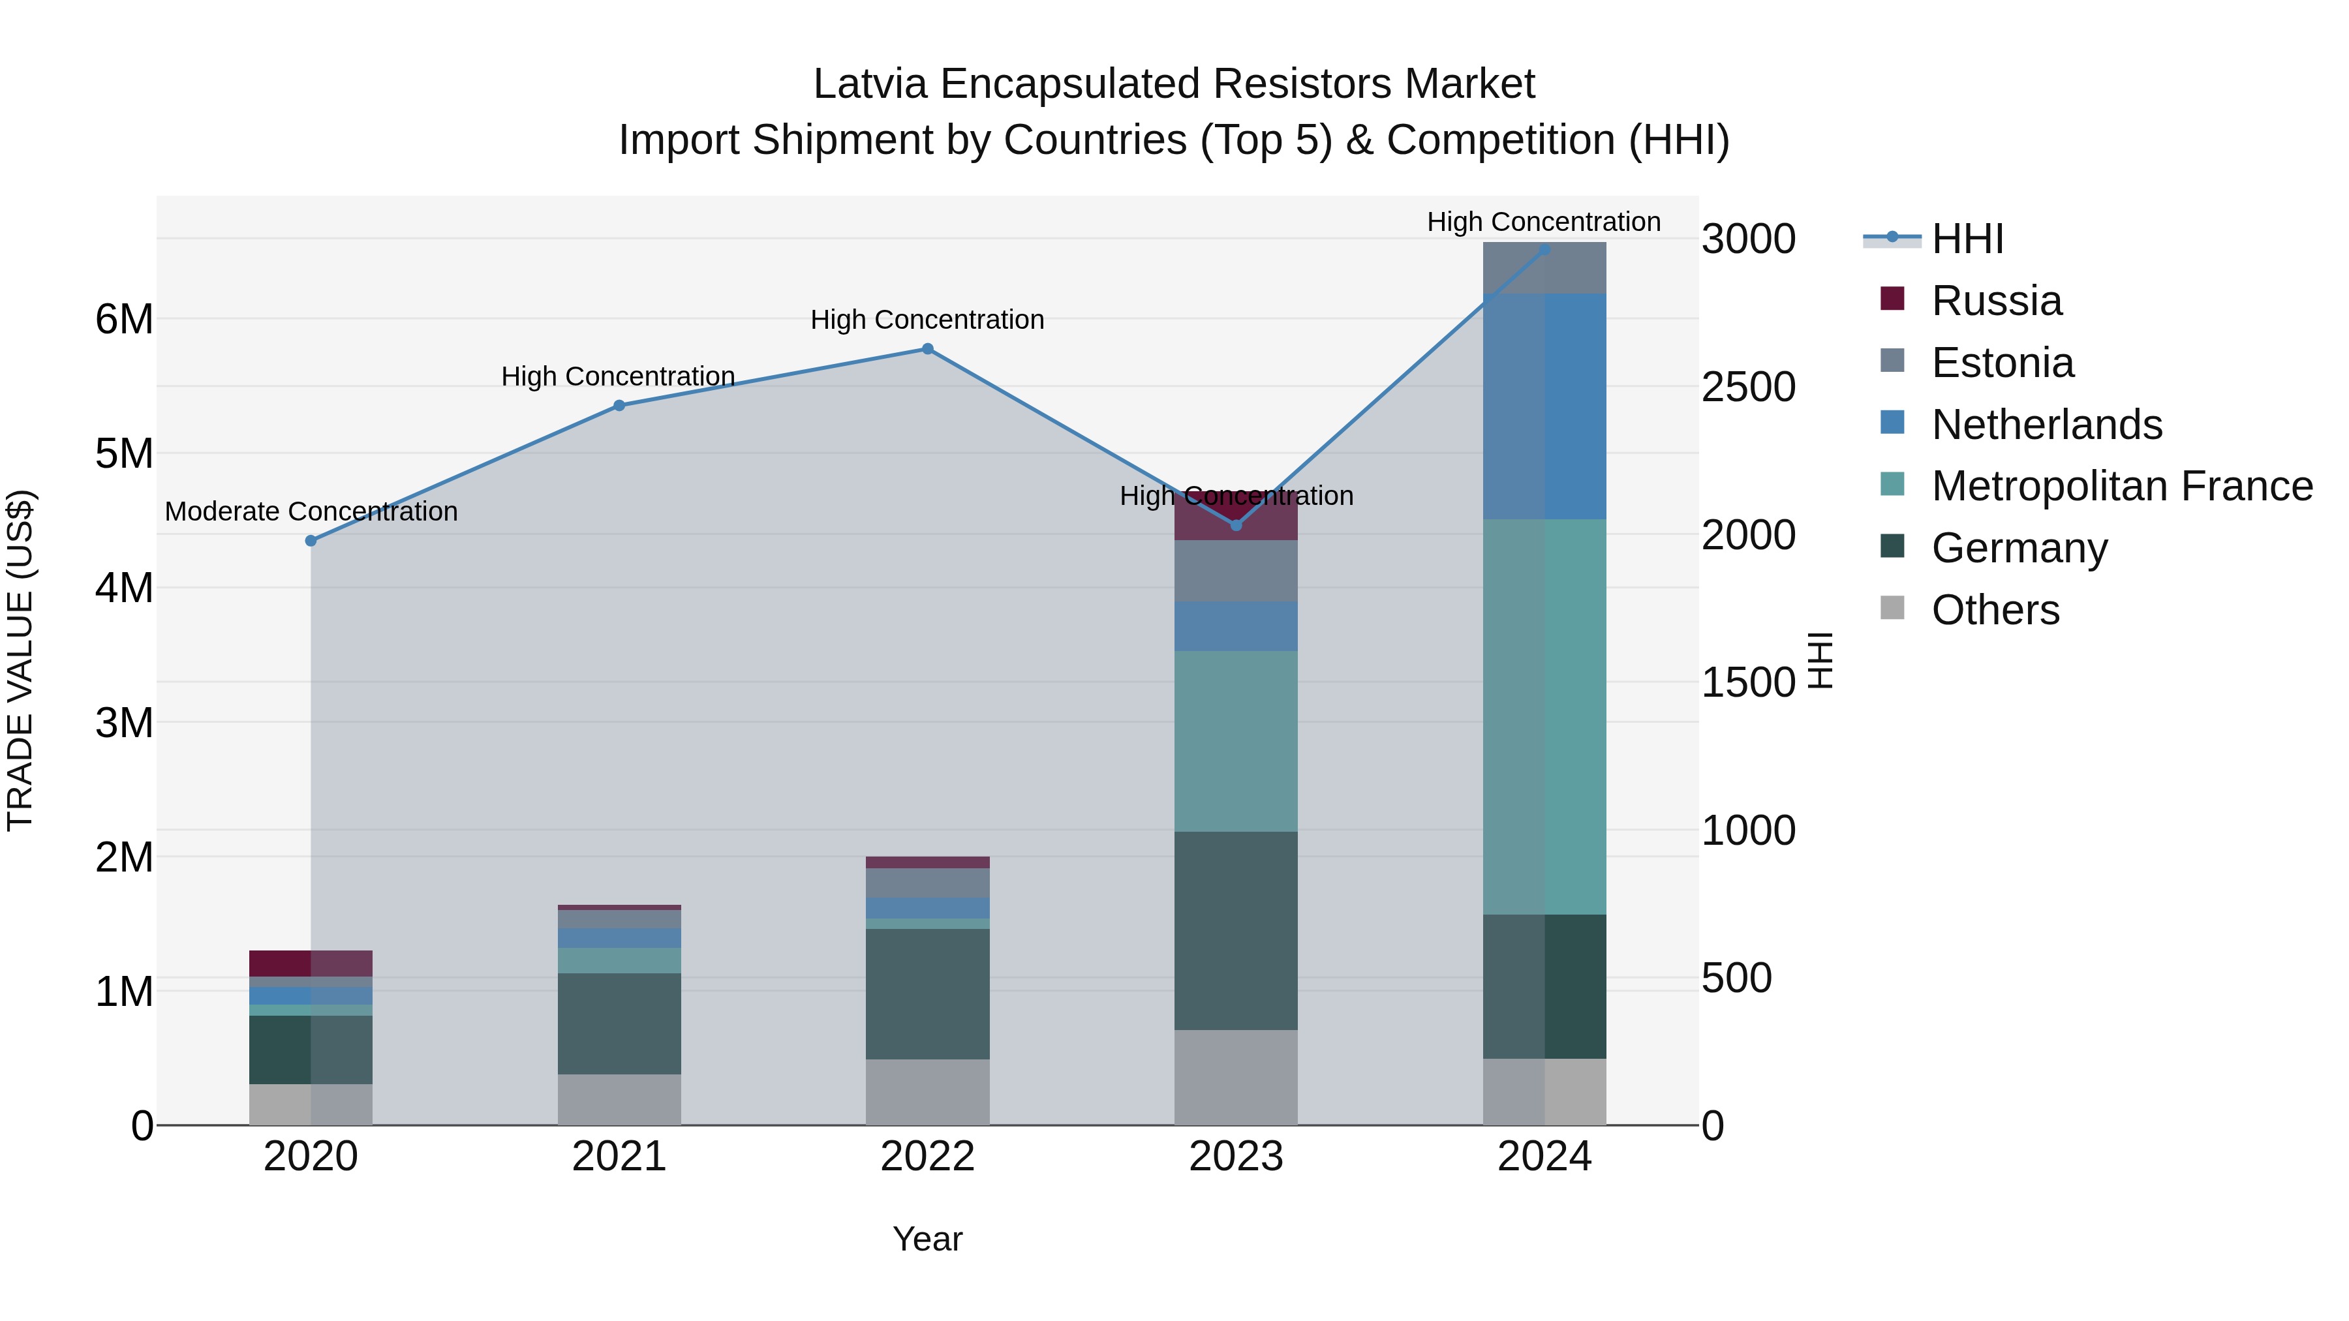Viewport: 2349px width, 1321px height.
Task: Click the HHI line marker icon in legend
Action: pos(1892,238)
